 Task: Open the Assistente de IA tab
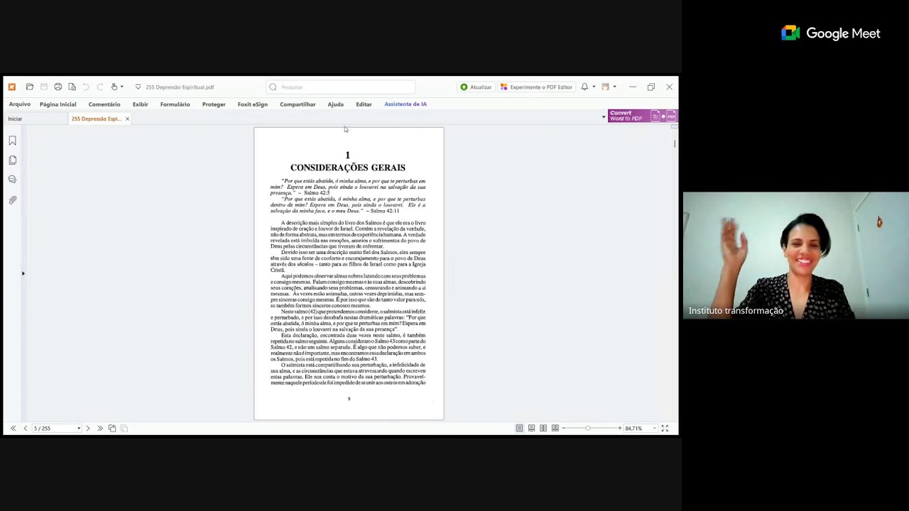click(x=405, y=104)
